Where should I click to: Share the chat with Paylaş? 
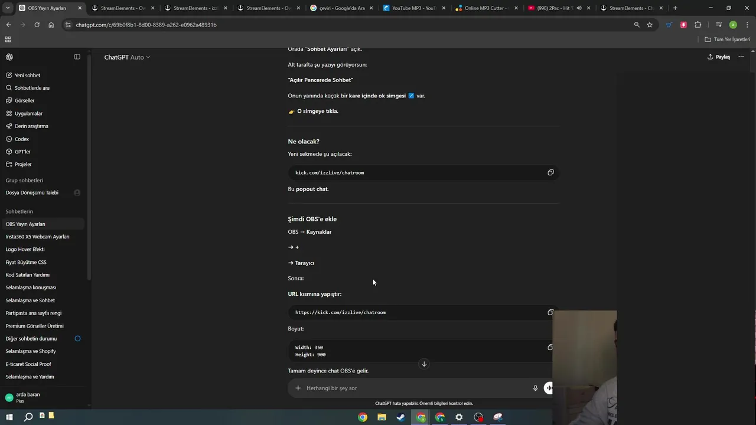[719, 57]
